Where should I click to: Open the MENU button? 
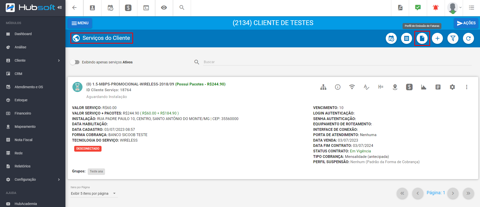(80, 23)
